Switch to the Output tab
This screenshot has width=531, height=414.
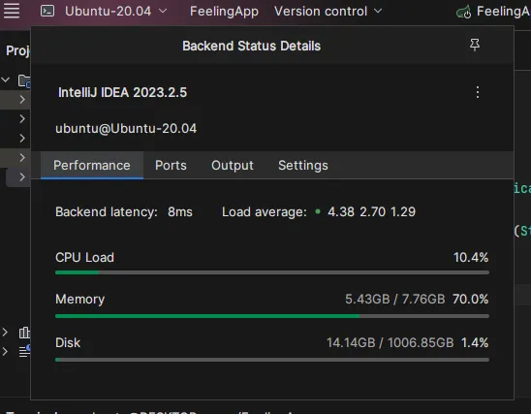click(233, 166)
